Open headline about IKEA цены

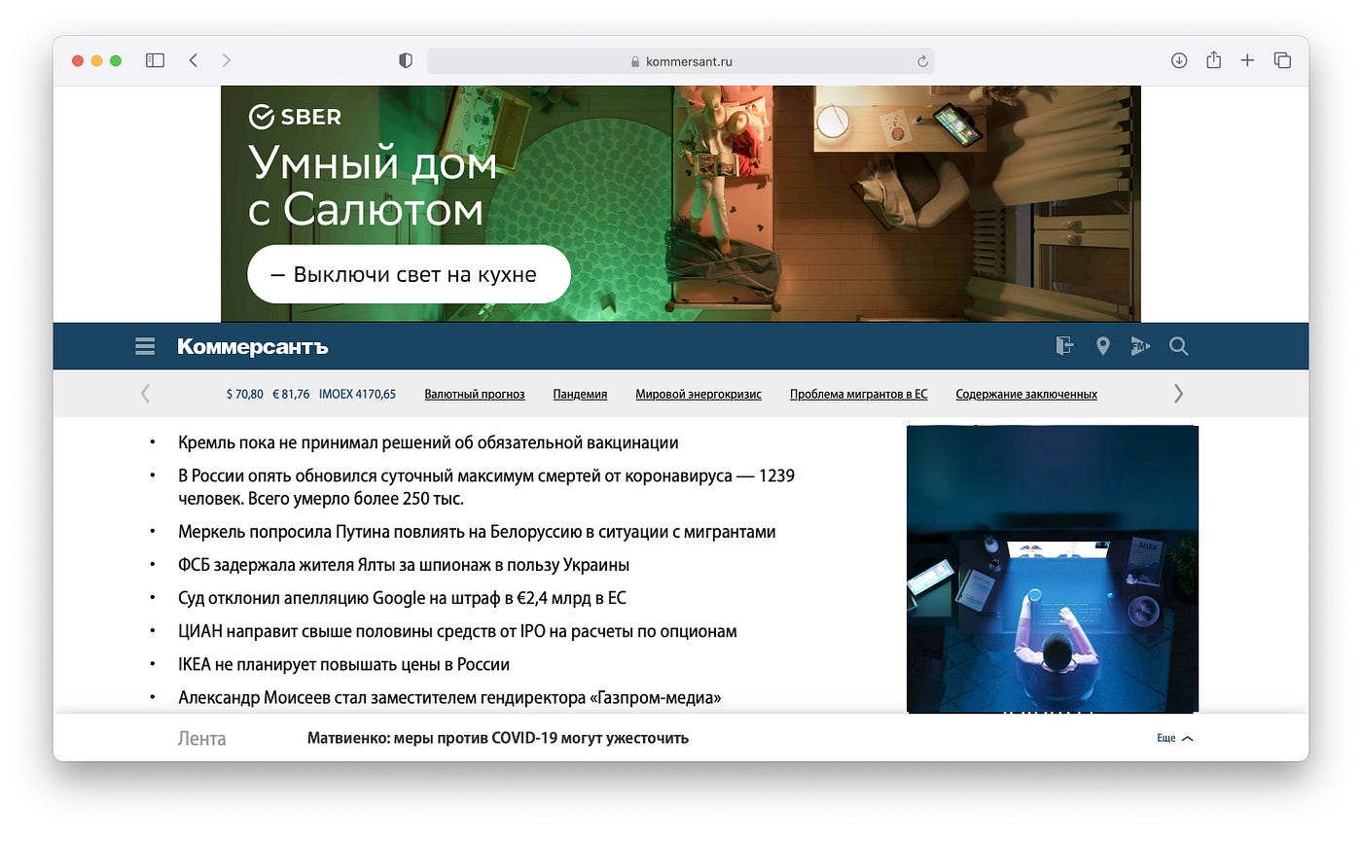[343, 664]
